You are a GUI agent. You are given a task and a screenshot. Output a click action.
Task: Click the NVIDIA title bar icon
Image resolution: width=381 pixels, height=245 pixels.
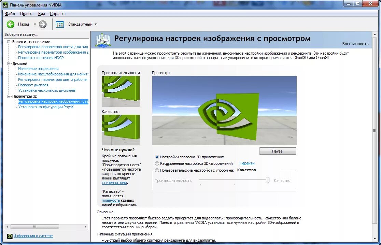[x=5, y=5]
